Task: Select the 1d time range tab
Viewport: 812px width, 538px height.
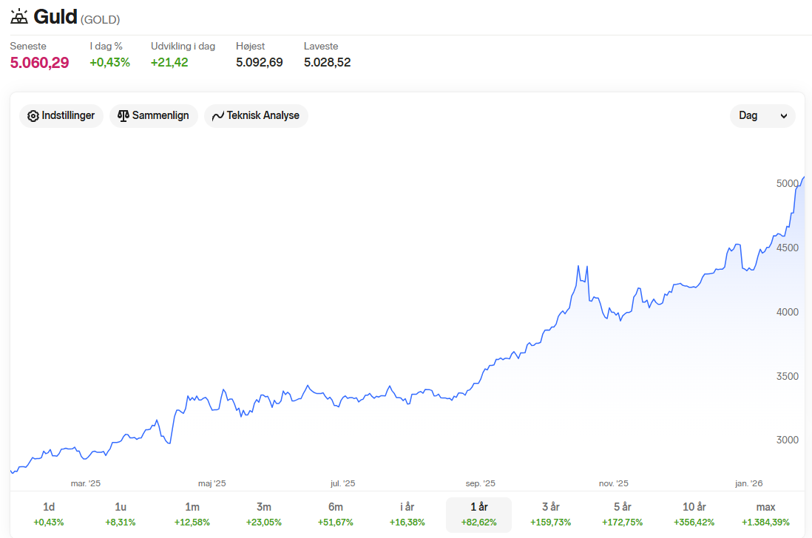Action: (x=49, y=514)
